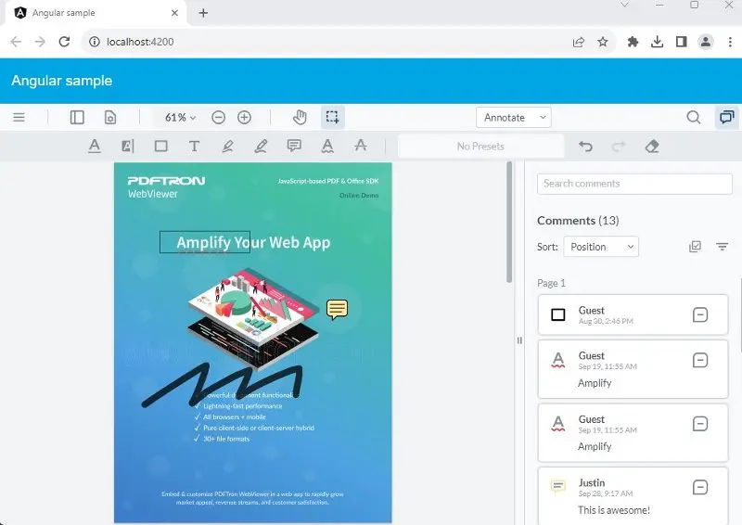
Task: Reload the browser page
Action: [x=64, y=42]
